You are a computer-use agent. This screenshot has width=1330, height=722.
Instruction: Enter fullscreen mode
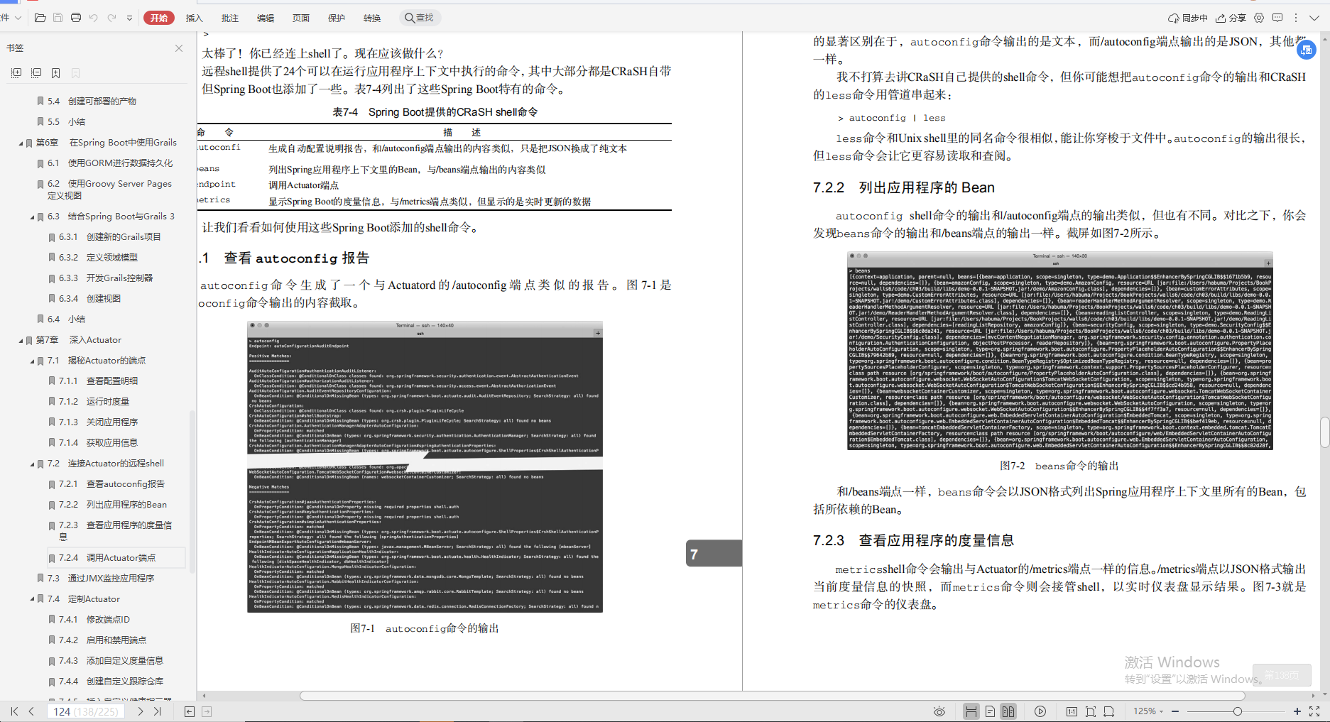coord(1314,711)
